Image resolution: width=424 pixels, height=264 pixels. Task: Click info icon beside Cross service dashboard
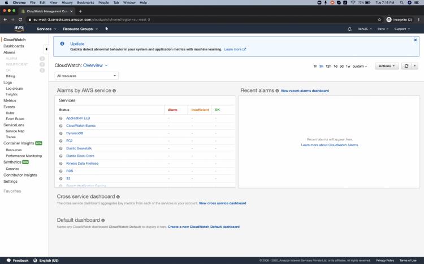coord(118,197)
